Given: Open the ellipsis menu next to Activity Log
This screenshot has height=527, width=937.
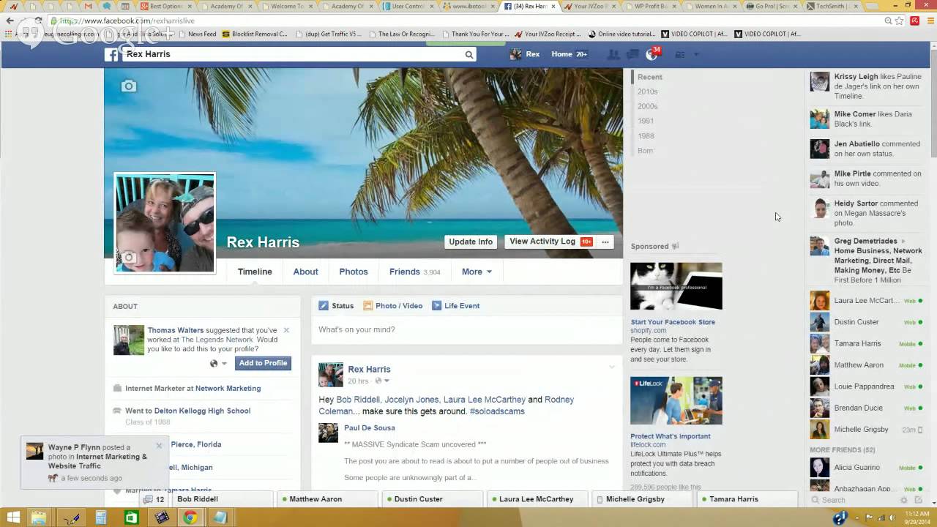Looking at the screenshot, I should point(605,242).
